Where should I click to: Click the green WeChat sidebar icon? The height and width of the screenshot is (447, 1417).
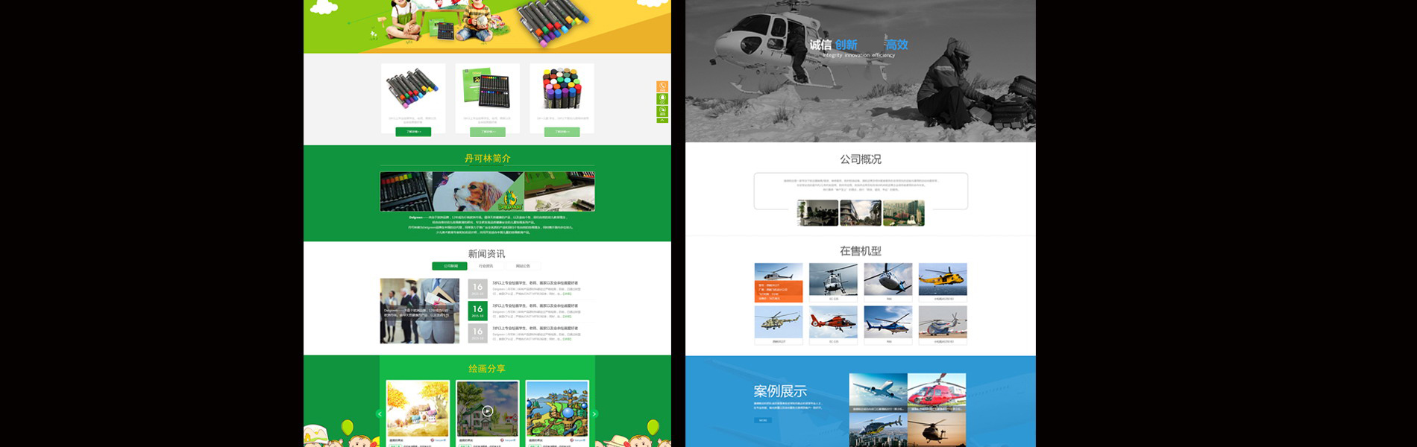click(662, 111)
